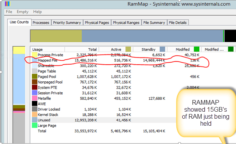
Task: Click the Nonpaged Pool brown swatch
Action: (35, 82)
